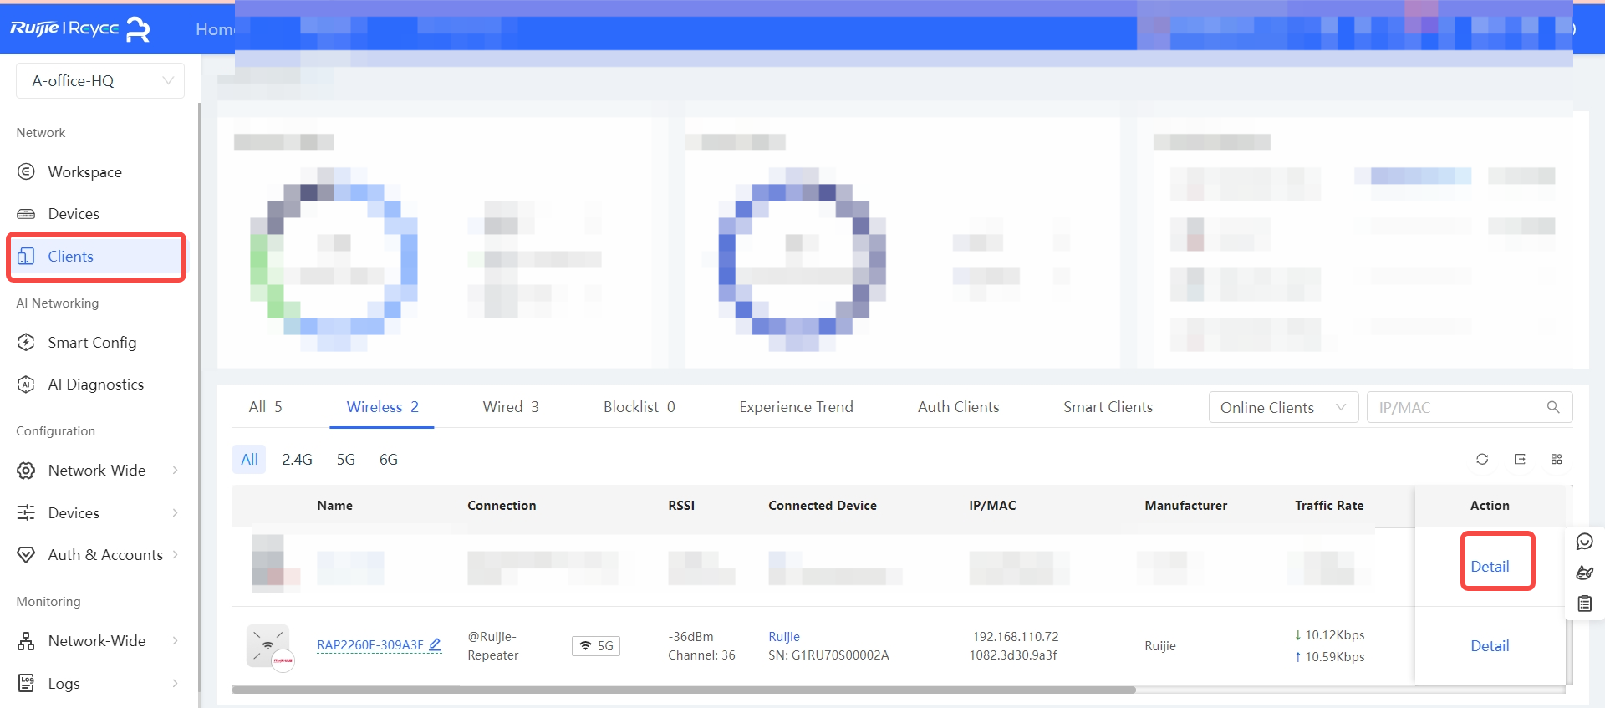Screen dimensions: 1605x708
Task: Filter clients by 6G band
Action: click(x=388, y=460)
